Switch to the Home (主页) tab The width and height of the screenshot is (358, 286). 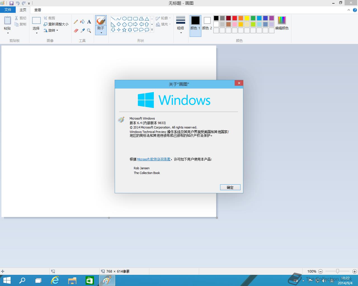click(x=23, y=10)
